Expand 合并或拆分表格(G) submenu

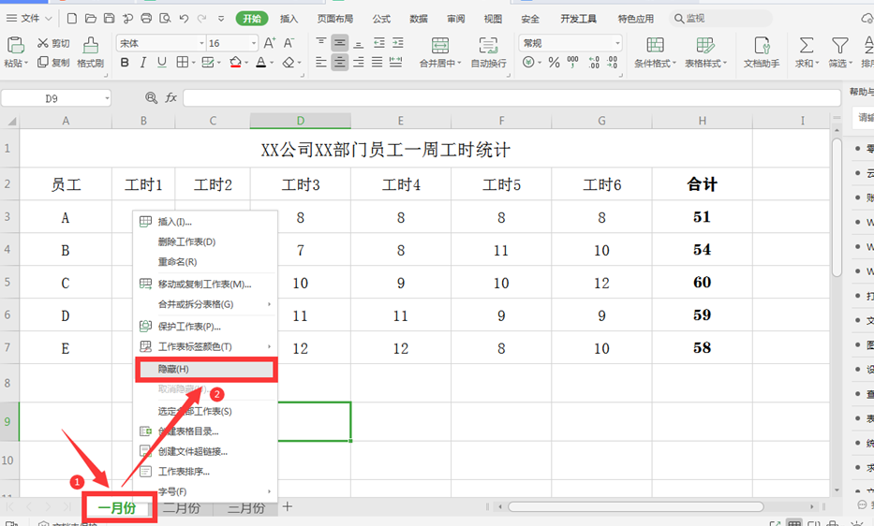(x=206, y=304)
